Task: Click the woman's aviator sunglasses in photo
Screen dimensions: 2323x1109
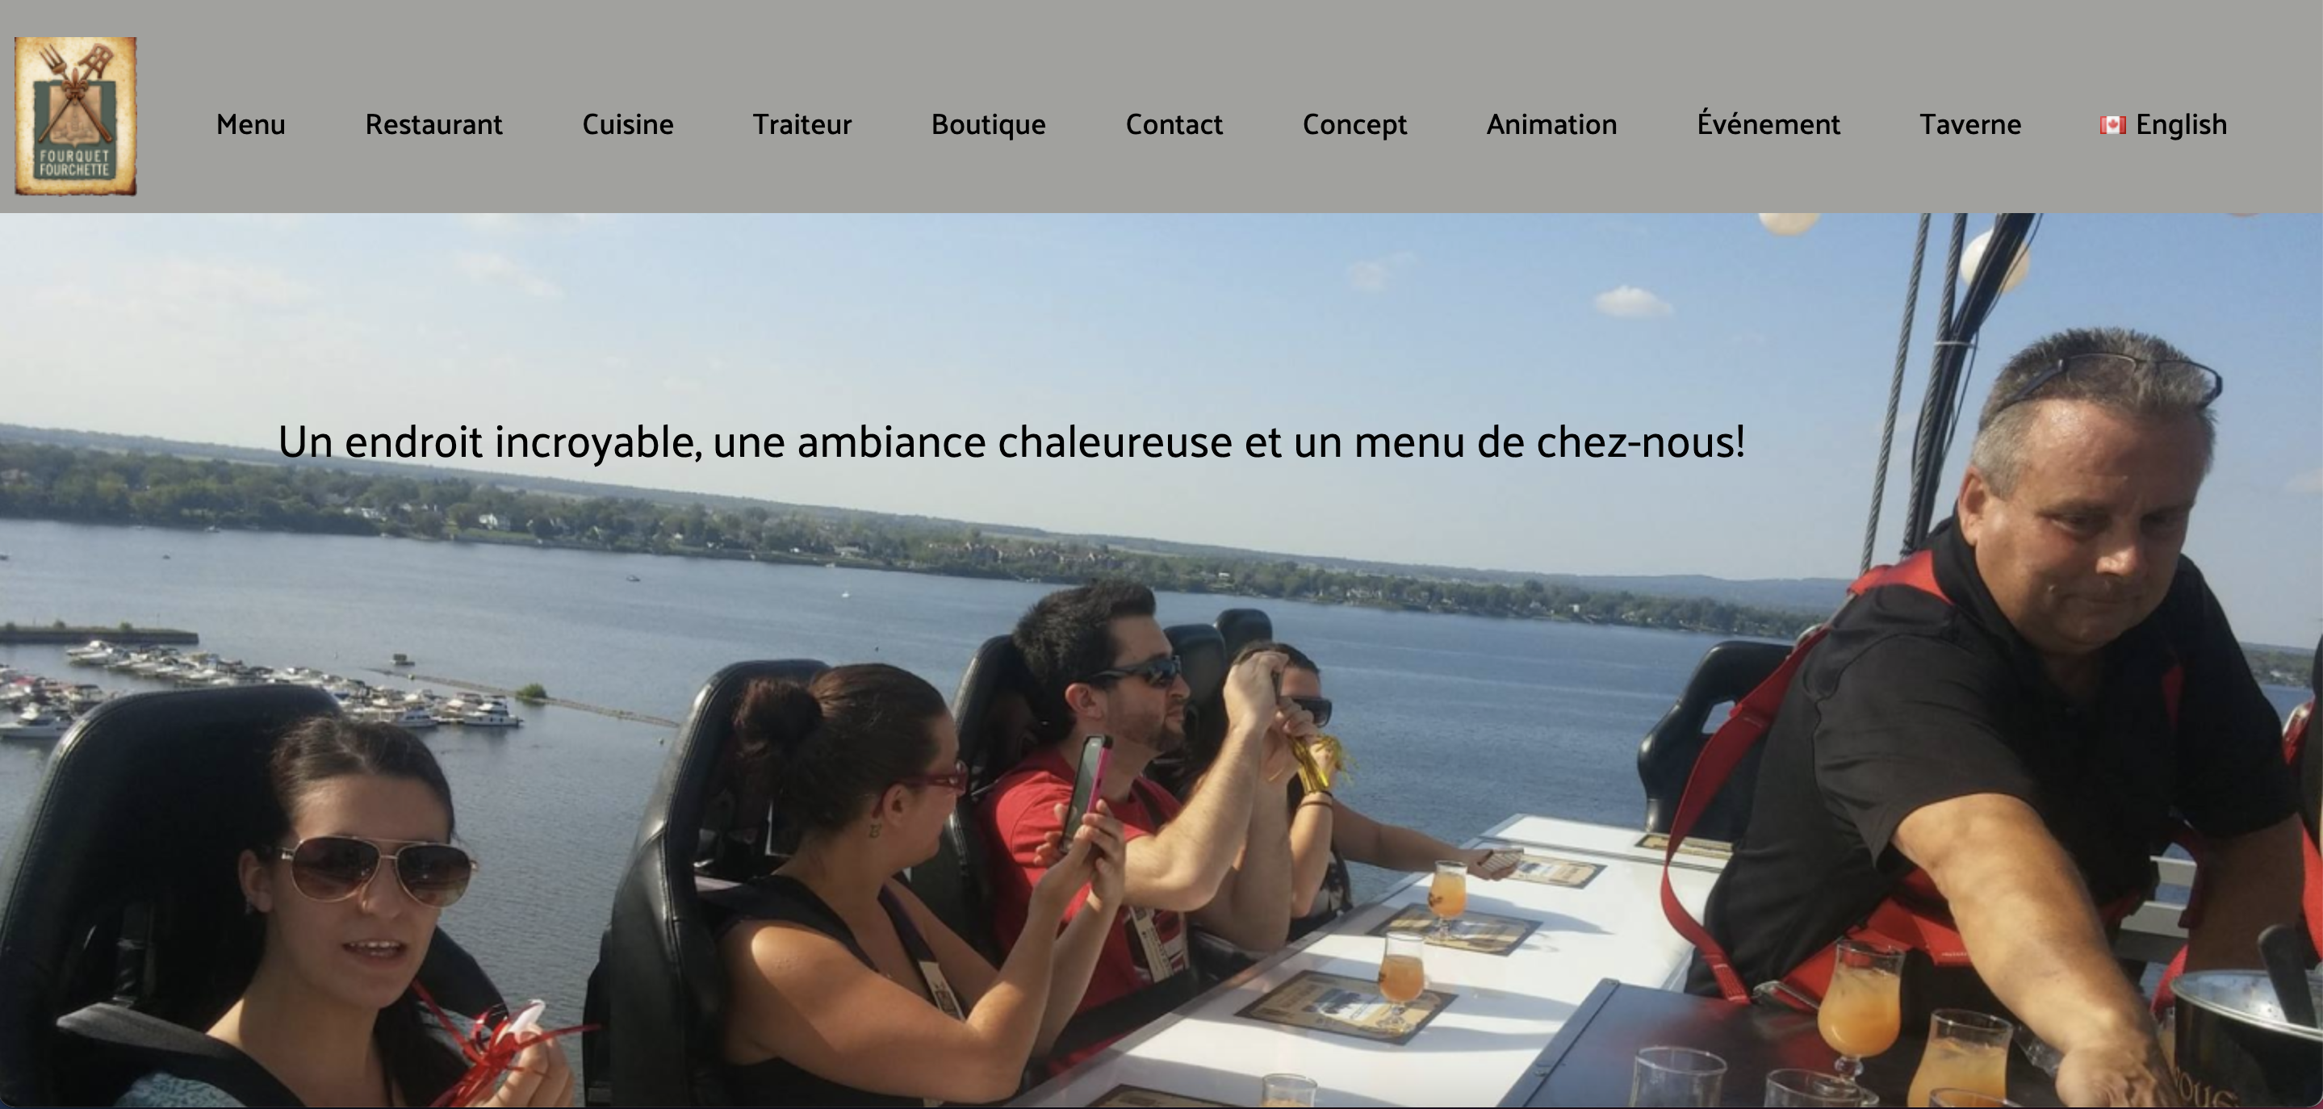Action: 377,870
